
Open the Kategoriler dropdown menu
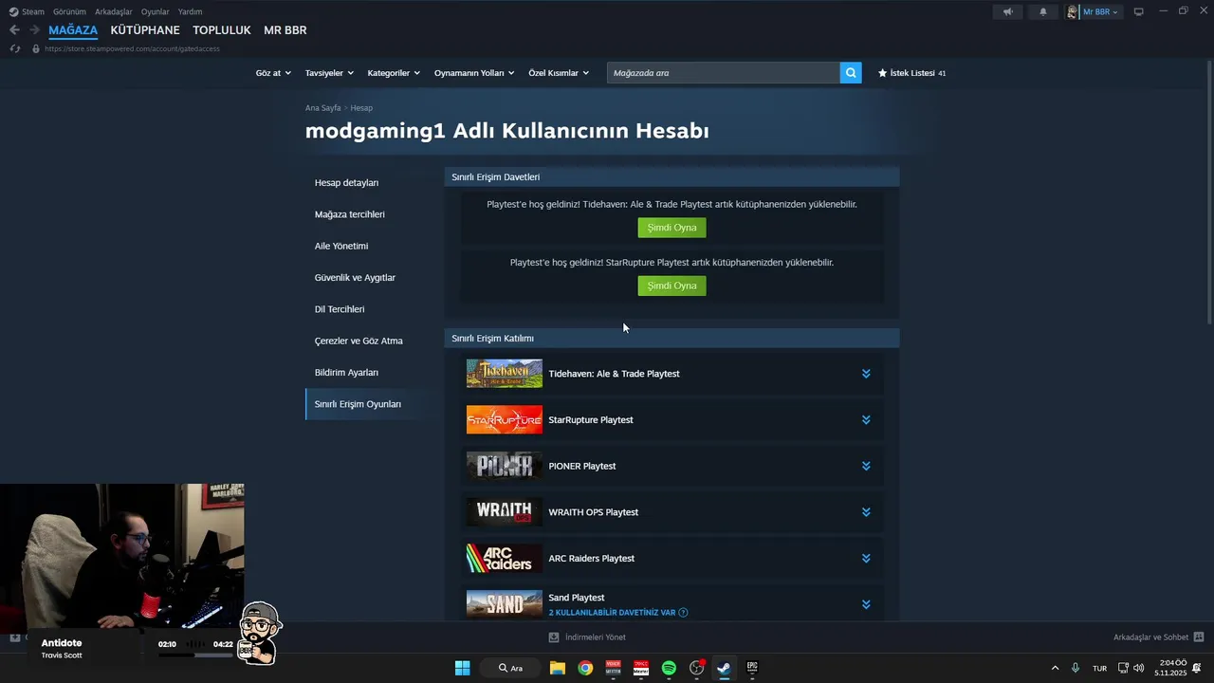(394, 73)
